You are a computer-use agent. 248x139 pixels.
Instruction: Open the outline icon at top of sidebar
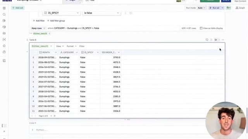pos(4,8)
